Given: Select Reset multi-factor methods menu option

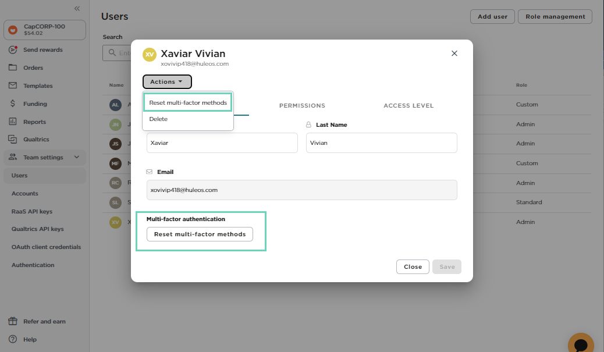Looking at the screenshot, I should [187, 102].
